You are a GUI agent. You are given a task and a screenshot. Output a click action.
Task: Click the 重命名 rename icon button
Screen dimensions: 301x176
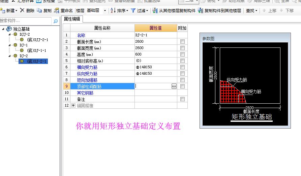coord(56,10)
